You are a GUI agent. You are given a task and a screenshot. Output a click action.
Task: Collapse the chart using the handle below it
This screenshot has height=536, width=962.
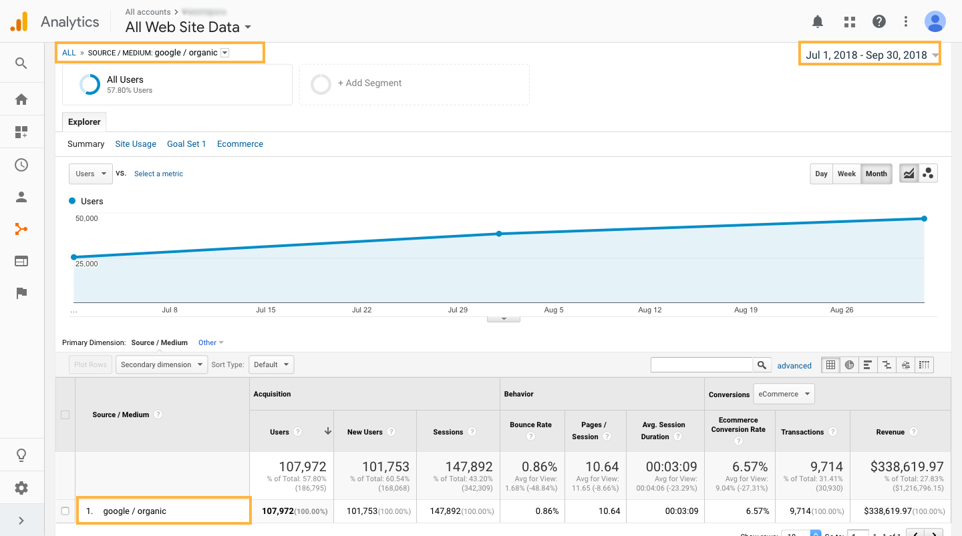[504, 319]
